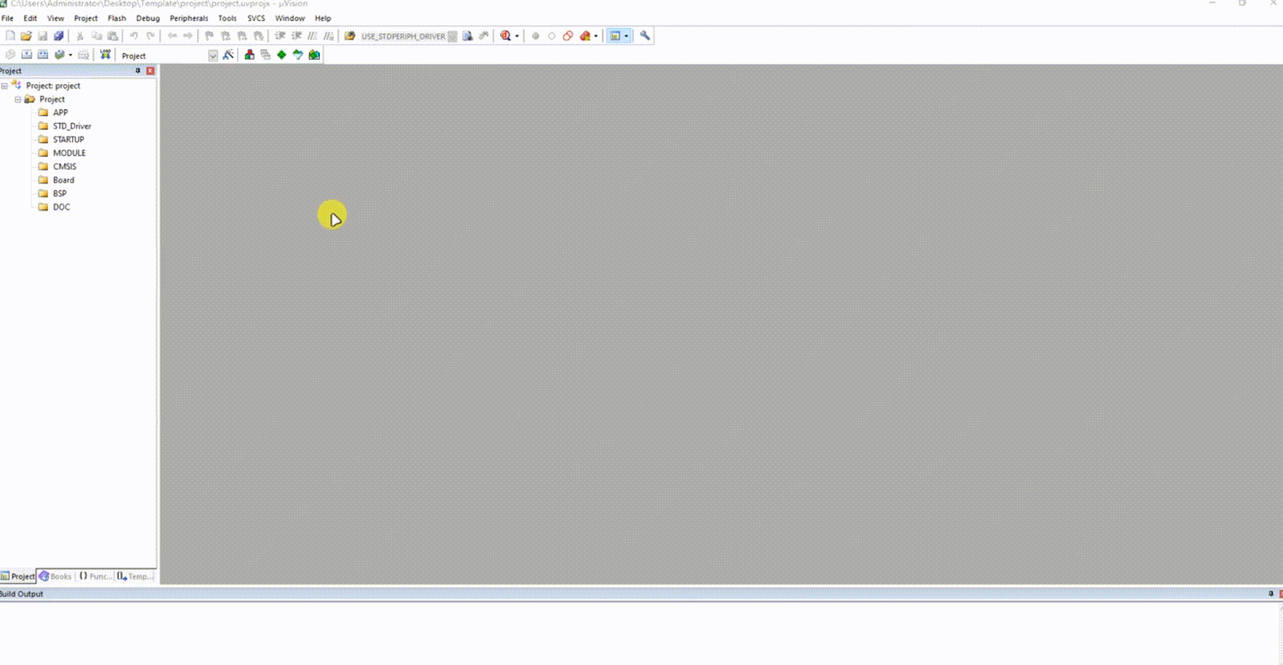The image size is (1283, 665).
Task: Click Select Software Packs icon
Action: [x=298, y=54]
